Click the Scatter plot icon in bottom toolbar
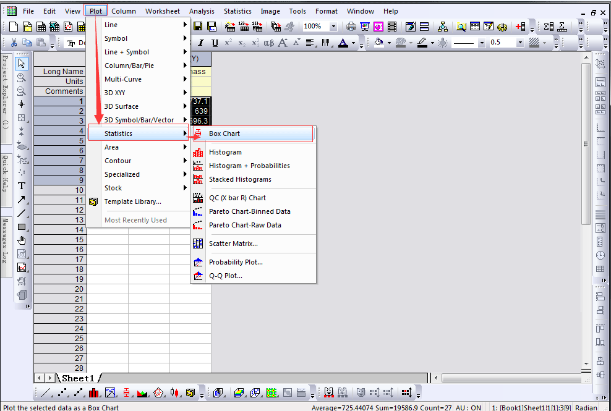 tap(63, 392)
